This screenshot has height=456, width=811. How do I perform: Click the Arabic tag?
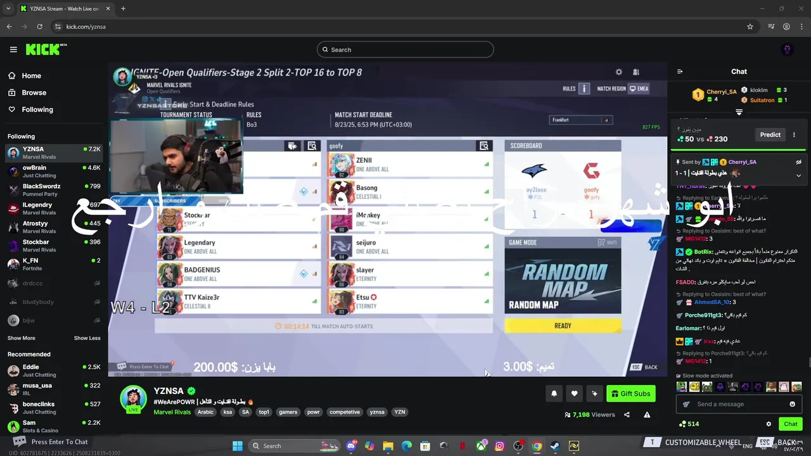pos(205,412)
